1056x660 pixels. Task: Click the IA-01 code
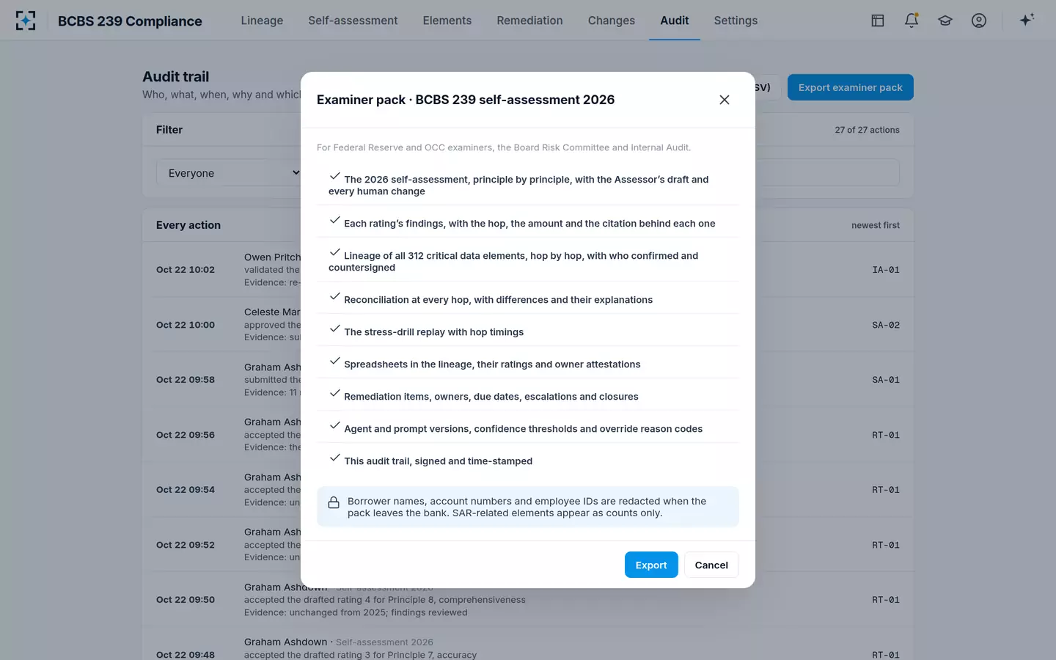(886, 270)
